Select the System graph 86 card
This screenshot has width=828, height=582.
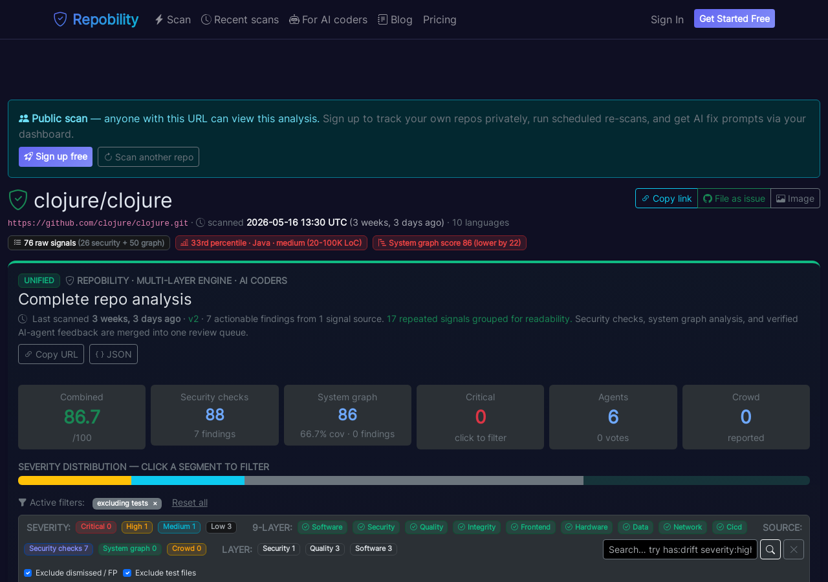tap(347, 415)
